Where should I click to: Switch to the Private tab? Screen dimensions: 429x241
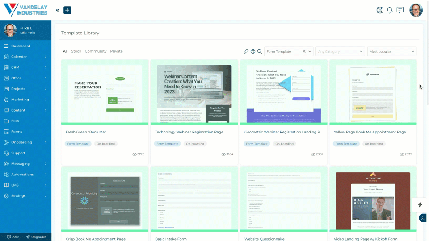(x=116, y=51)
